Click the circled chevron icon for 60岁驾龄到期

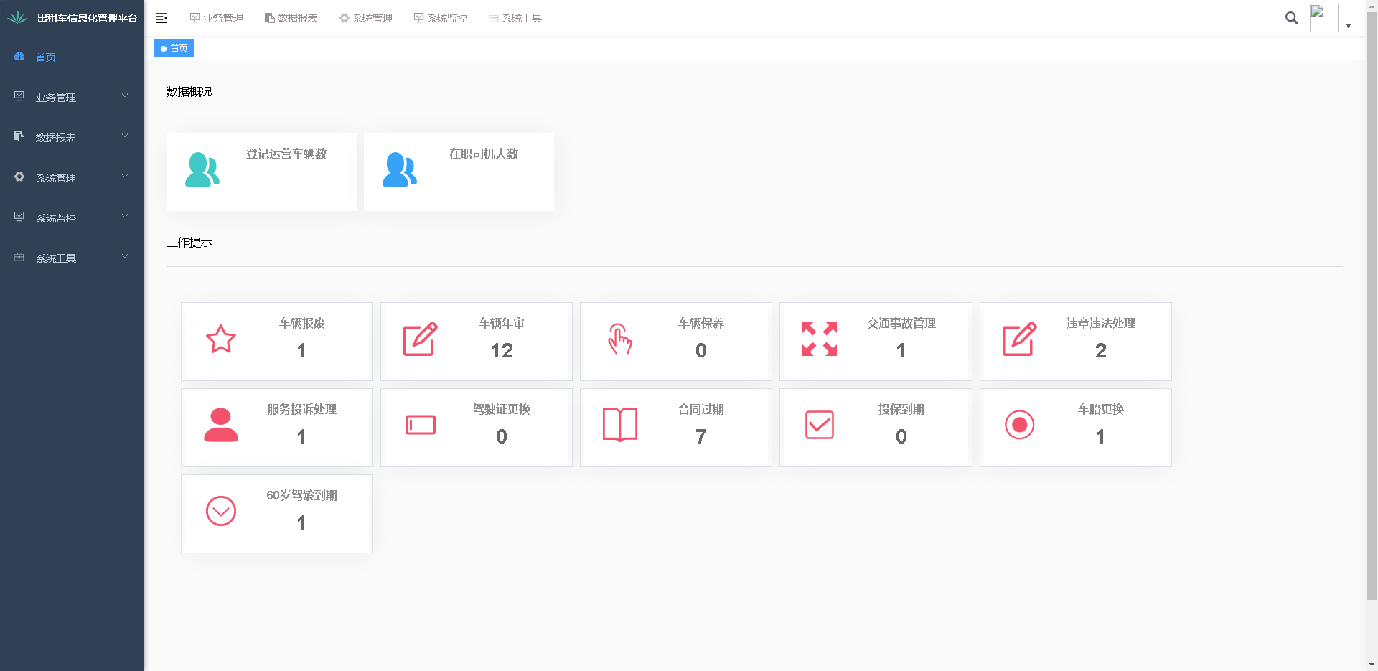pos(221,511)
